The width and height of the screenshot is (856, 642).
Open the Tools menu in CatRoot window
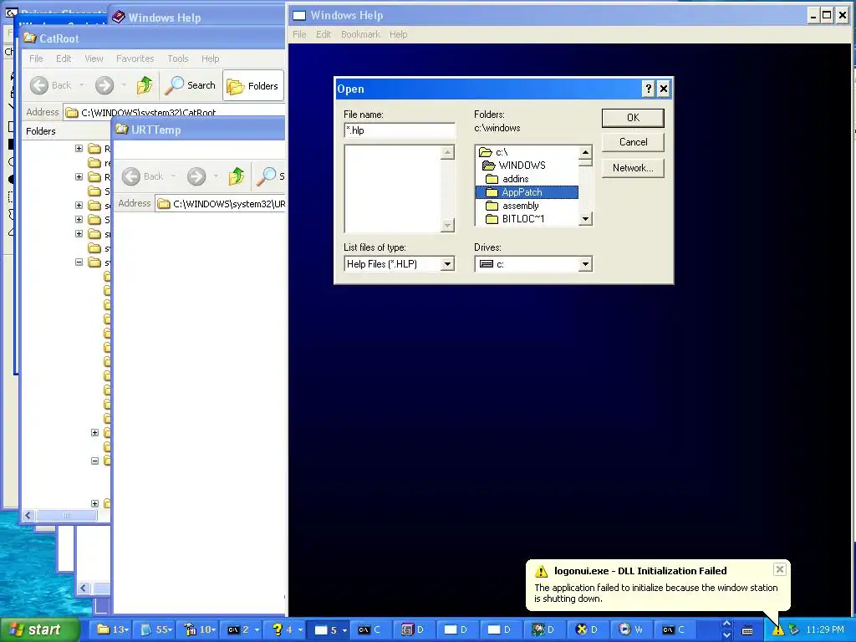point(177,59)
